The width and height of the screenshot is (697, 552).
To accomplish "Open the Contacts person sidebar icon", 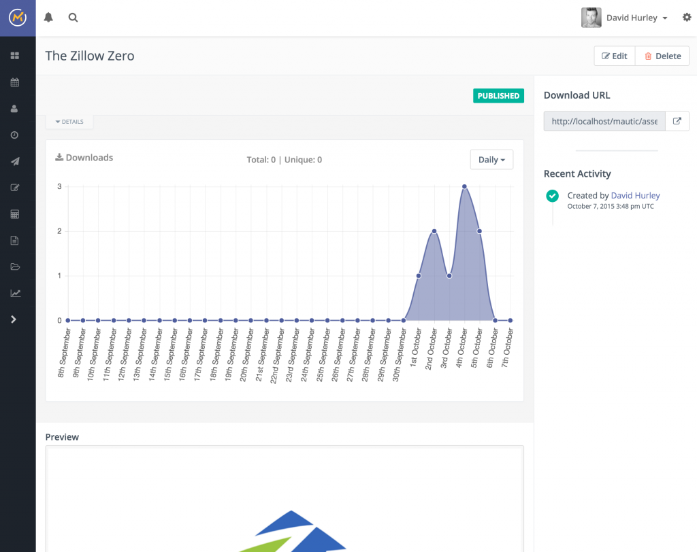I will pos(14,109).
